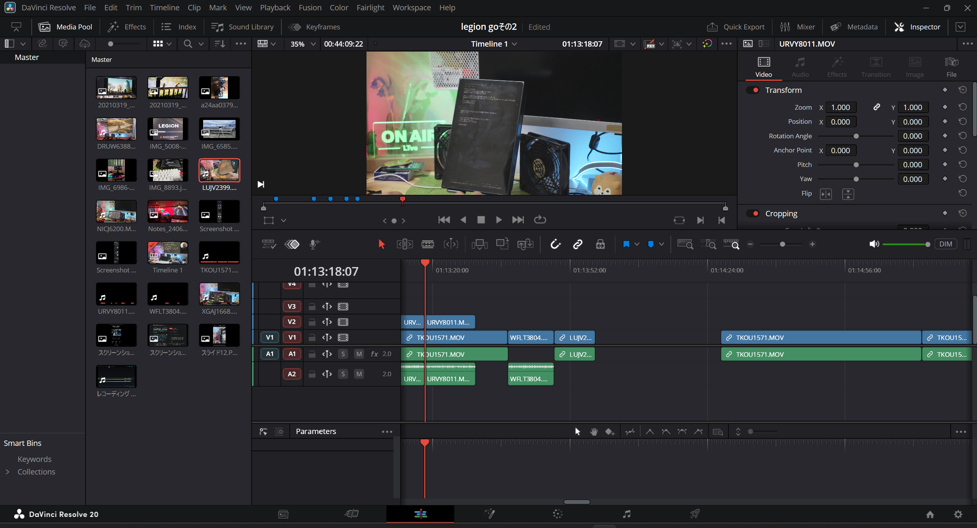Viewport: 977px width, 528px height.
Task: Switch to the Fairlight page icon
Action: point(626,514)
